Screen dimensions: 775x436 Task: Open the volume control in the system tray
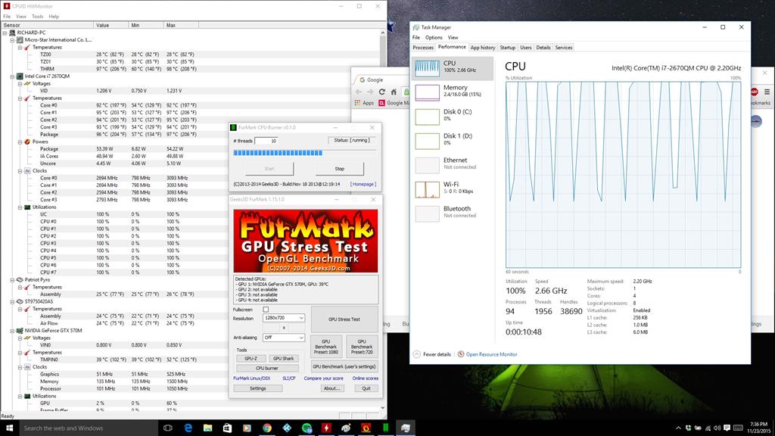[x=717, y=428]
